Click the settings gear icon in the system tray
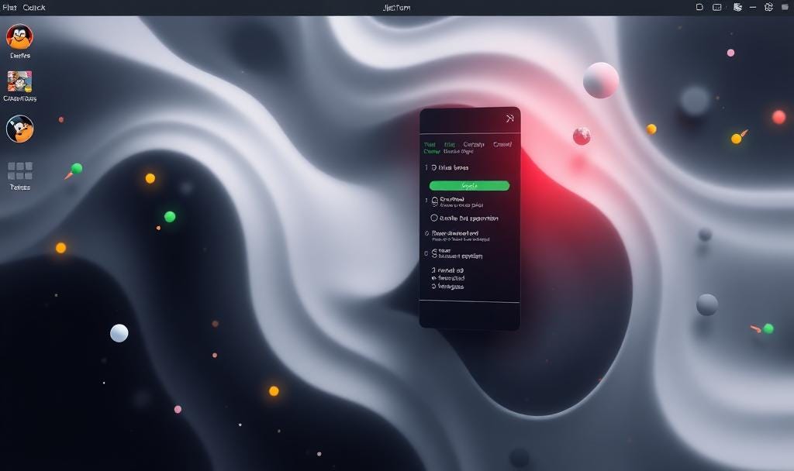 [768, 7]
